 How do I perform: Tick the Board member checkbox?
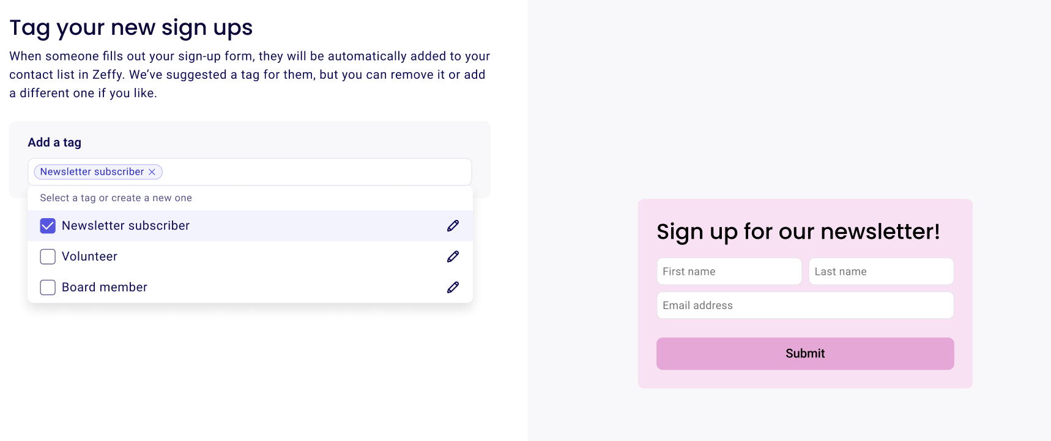(48, 287)
